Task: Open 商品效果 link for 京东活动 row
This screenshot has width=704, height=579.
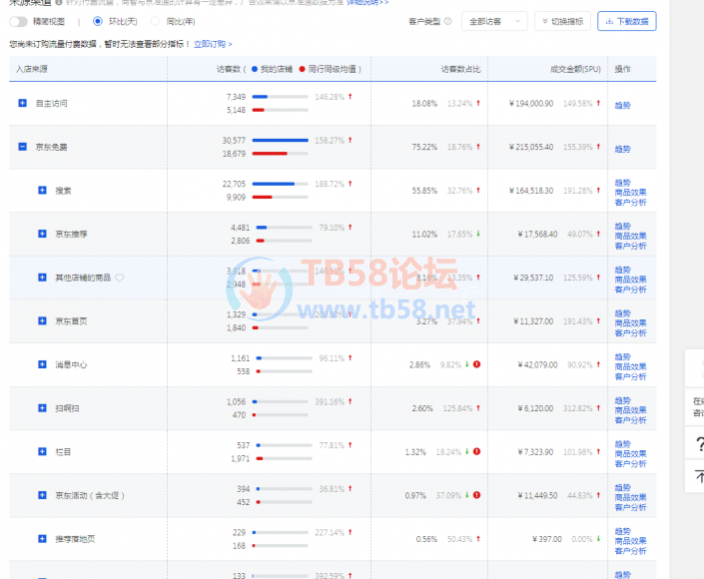Action: click(x=630, y=497)
